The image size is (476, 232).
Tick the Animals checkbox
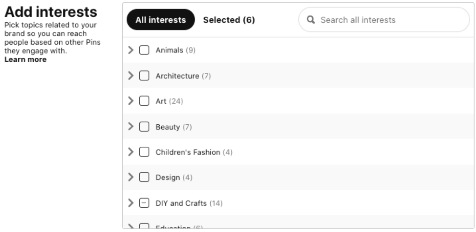[144, 50]
